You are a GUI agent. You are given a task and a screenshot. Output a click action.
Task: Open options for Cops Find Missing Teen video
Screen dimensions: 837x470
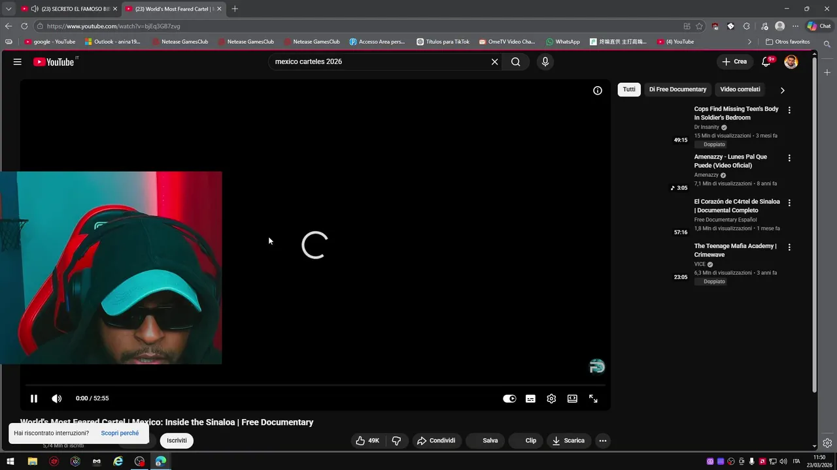(x=789, y=110)
